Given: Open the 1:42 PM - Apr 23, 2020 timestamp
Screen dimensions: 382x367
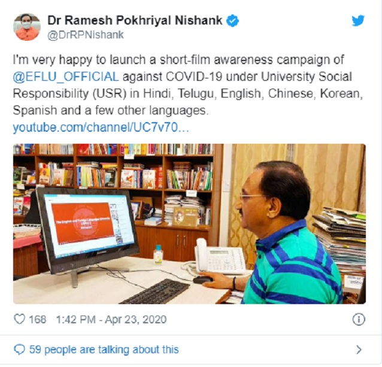Looking at the screenshot, I should 111,319.
